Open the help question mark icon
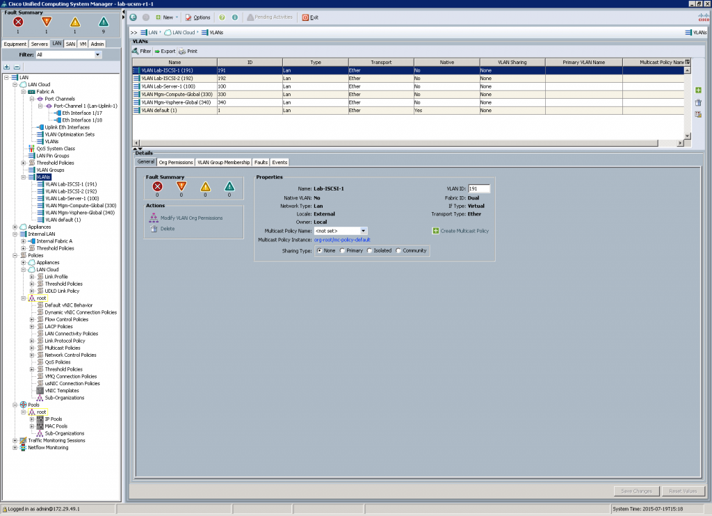The width and height of the screenshot is (712, 516). pyautogui.click(x=222, y=17)
